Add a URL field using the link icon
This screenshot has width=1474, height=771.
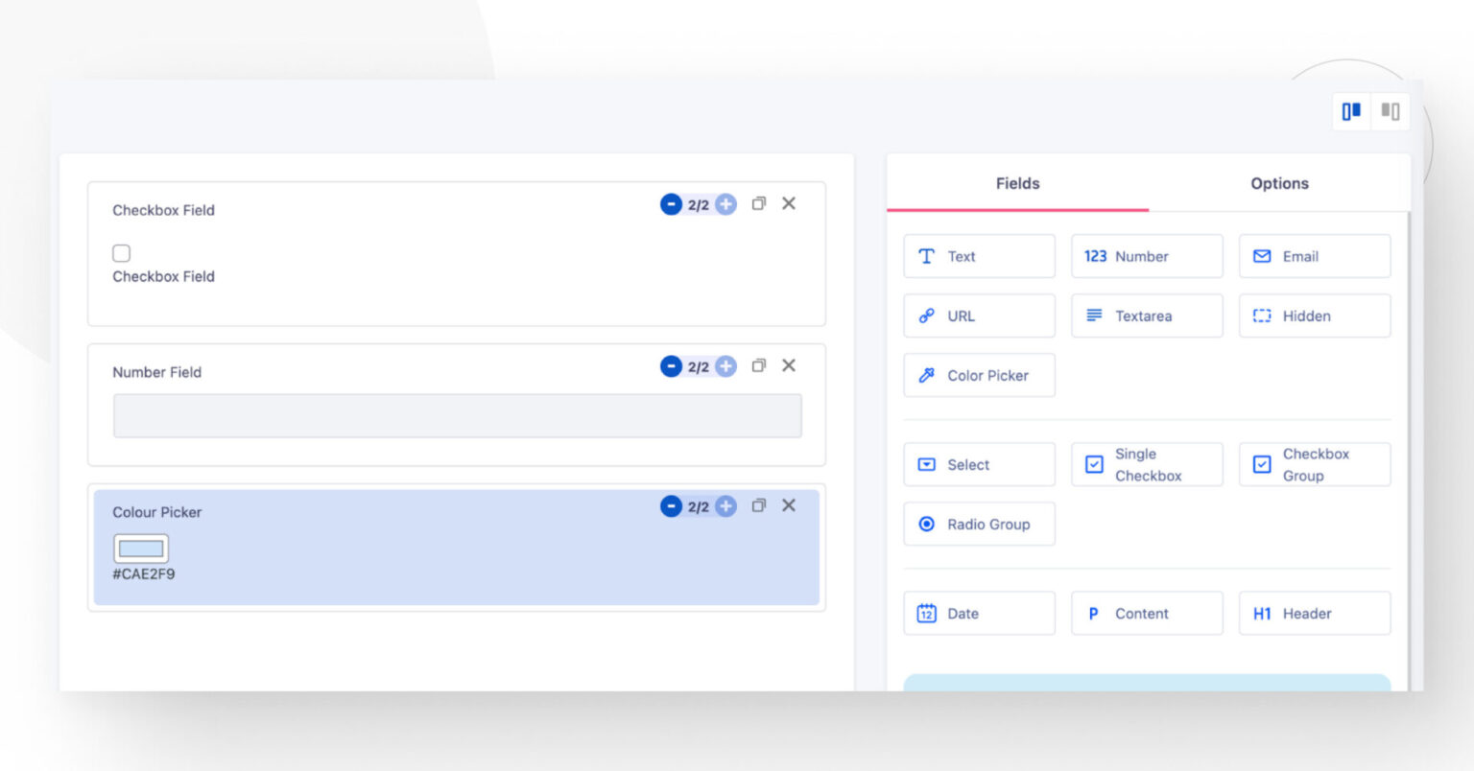pyautogui.click(x=978, y=315)
